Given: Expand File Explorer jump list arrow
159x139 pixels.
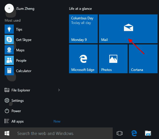Looking at the screenshot, I should pyautogui.click(x=59, y=90).
